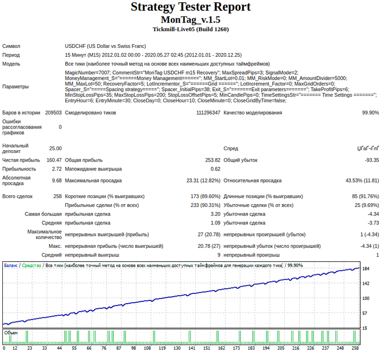Click the modelling quality value 99.90%

tap(370, 113)
